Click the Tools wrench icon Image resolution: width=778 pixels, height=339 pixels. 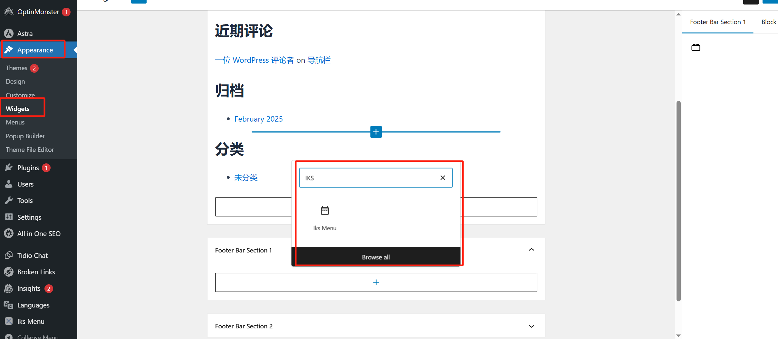pyautogui.click(x=9, y=200)
